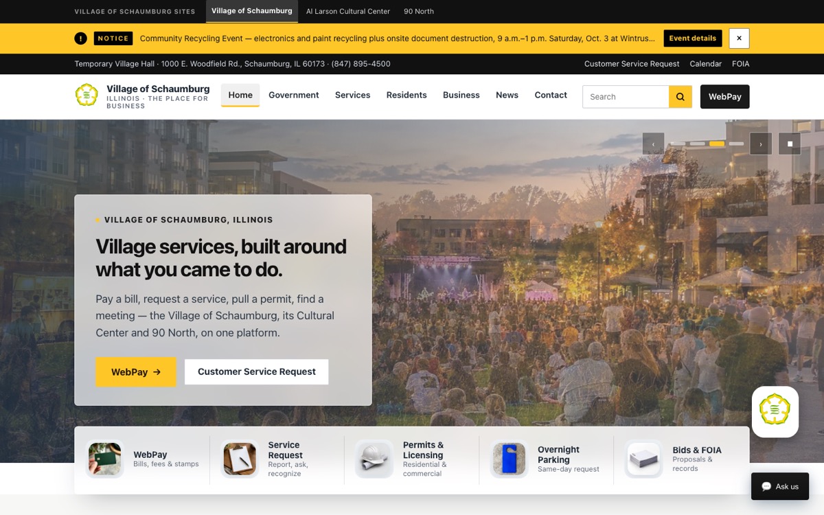
Task: Focus the Search input field
Action: tap(626, 97)
